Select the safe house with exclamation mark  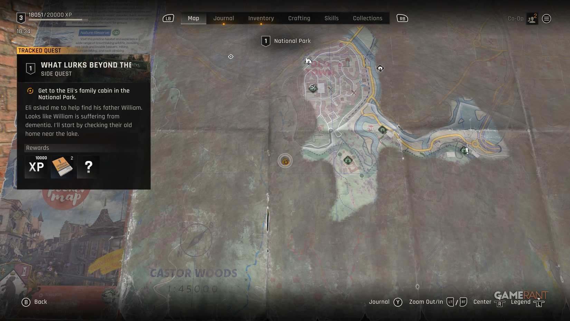(465, 150)
